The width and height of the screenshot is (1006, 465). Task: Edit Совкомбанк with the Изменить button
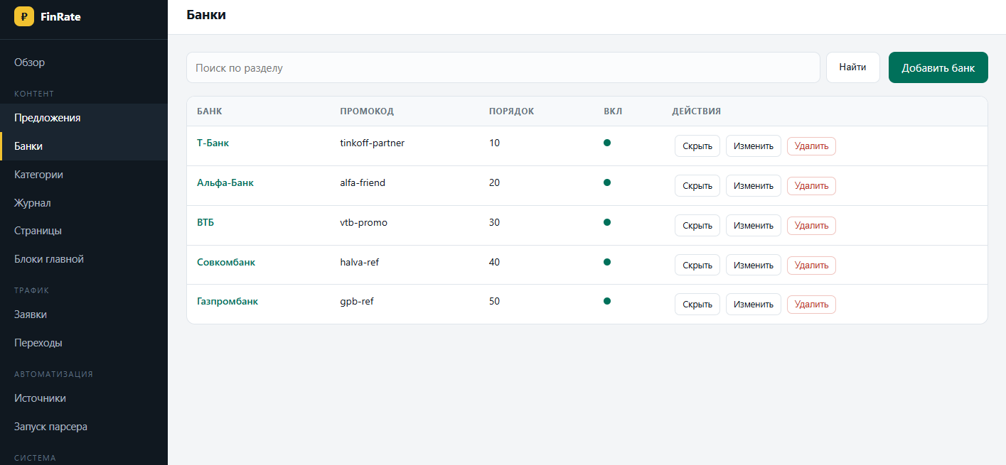click(754, 265)
